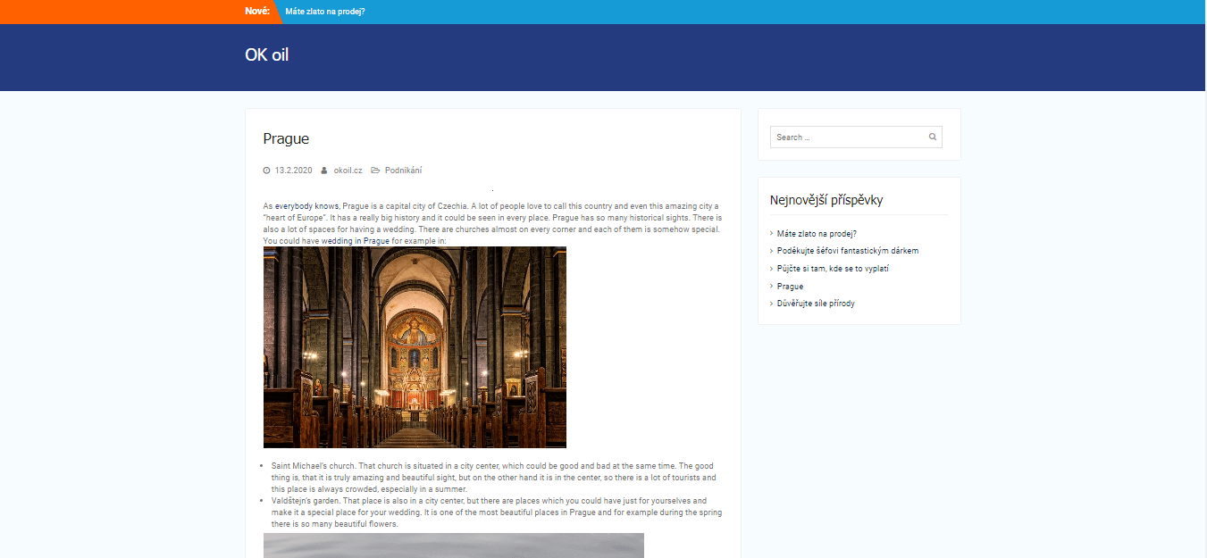Open Půjčte si tam, kde se to vyplatí
Screen dimensions: 1207x558
(x=833, y=269)
